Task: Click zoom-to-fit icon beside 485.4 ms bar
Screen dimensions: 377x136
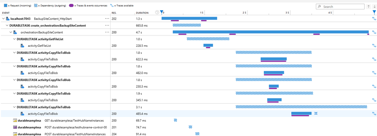Action: pos(316,113)
